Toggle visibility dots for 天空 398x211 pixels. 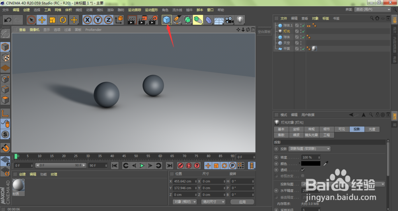(301, 43)
